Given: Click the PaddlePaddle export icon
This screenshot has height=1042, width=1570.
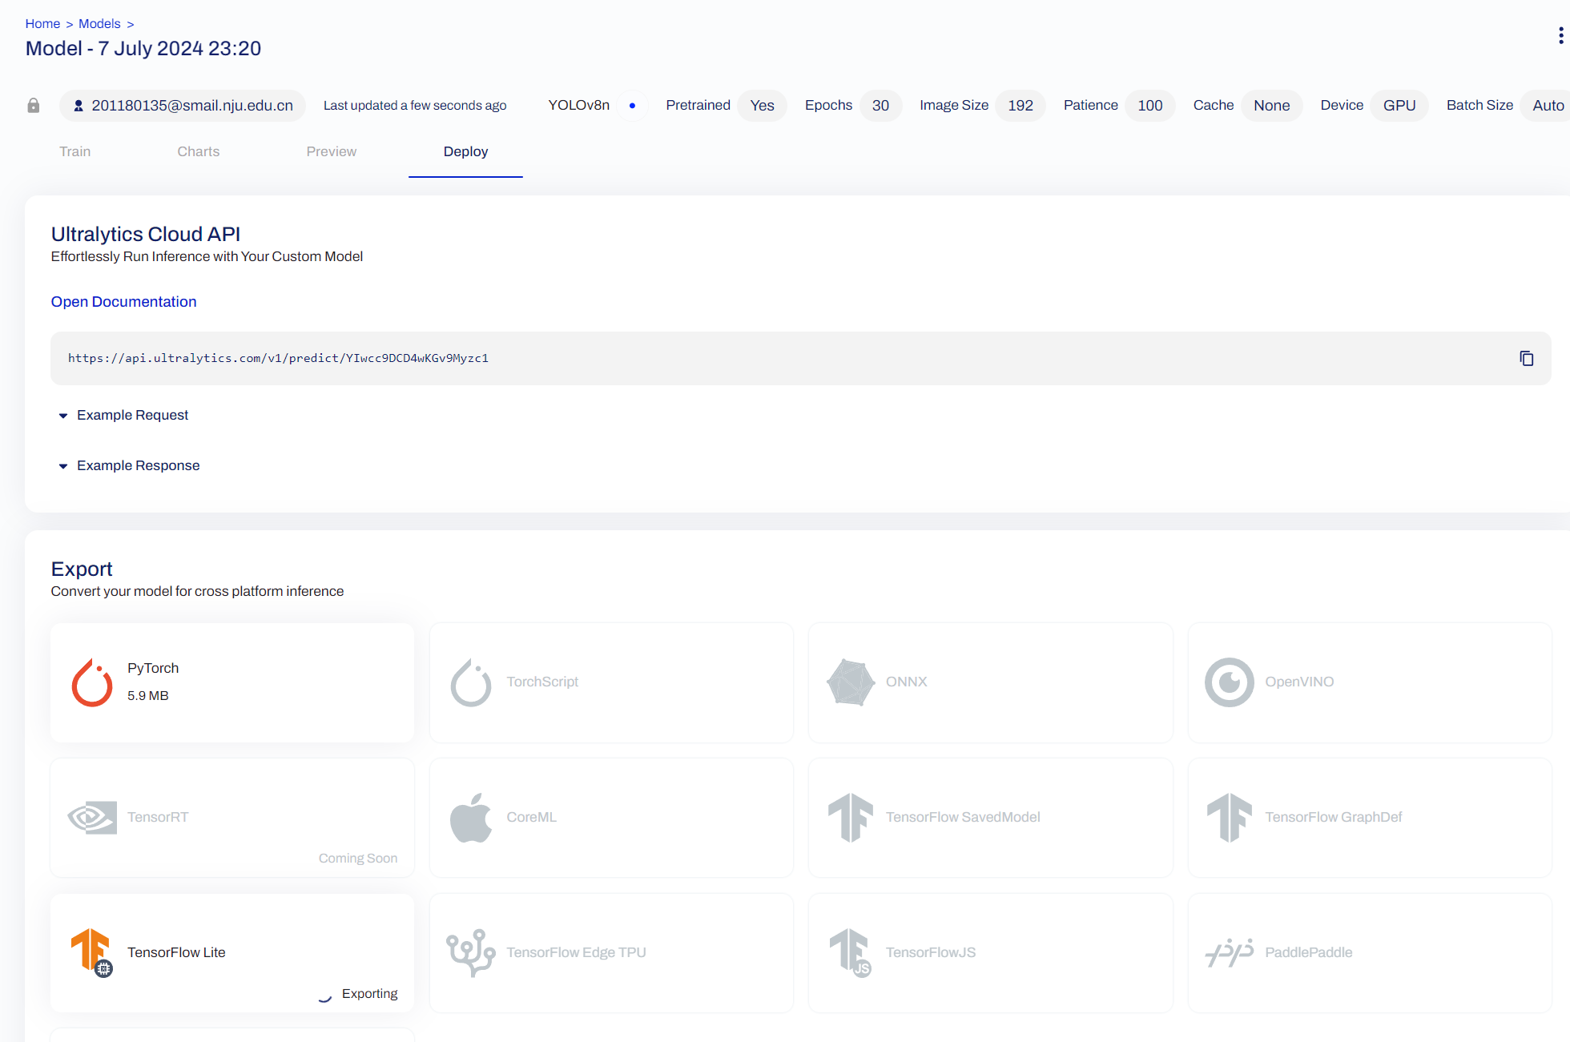Looking at the screenshot, I should point(1229,952).
